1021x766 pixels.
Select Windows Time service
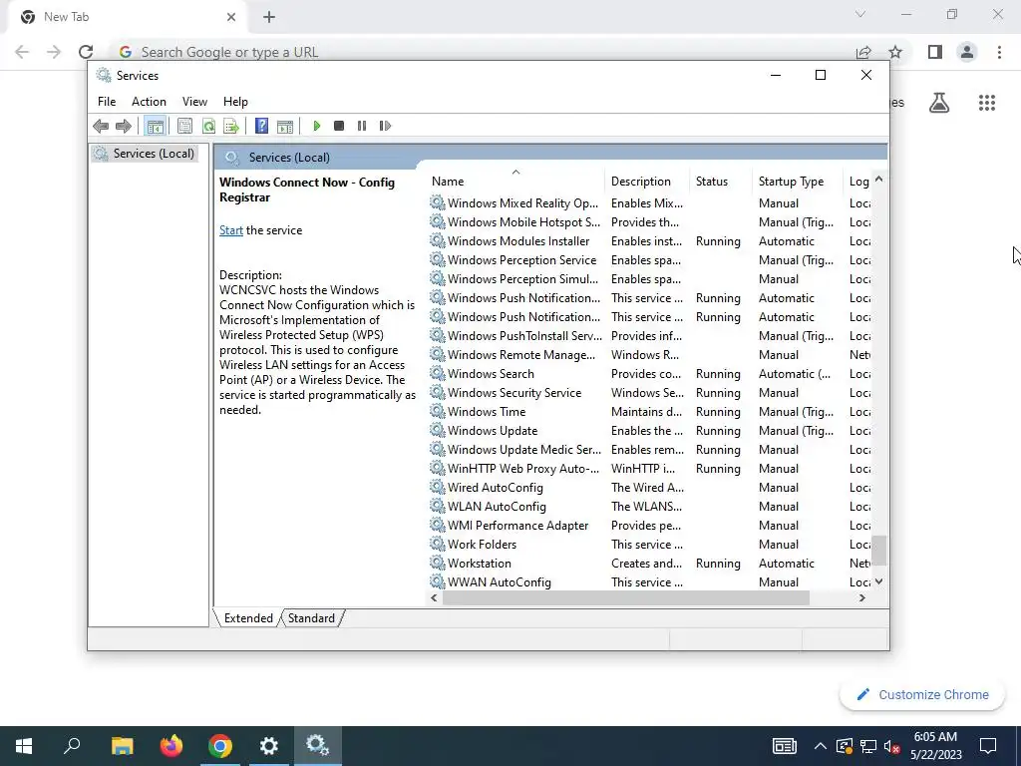pyautogui.click(x=650, y=412)
